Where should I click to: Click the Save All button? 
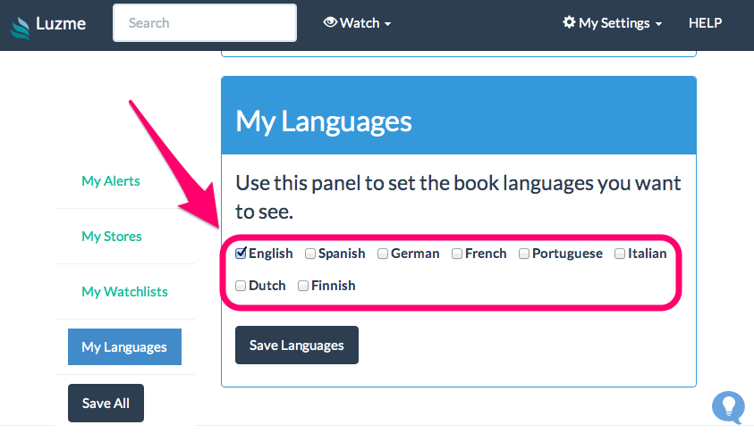106,403
